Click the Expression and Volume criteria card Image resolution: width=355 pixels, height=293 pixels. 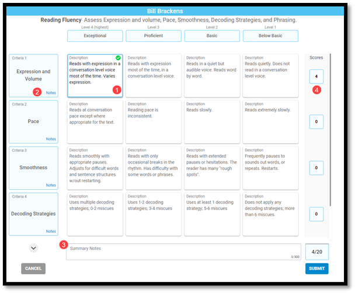coord(33,75)
